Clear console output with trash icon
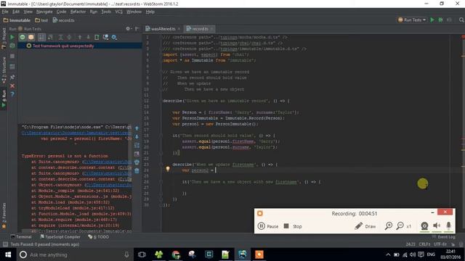Image resolution: width=465 pixels, height=261 pixels. coord(137,171)
